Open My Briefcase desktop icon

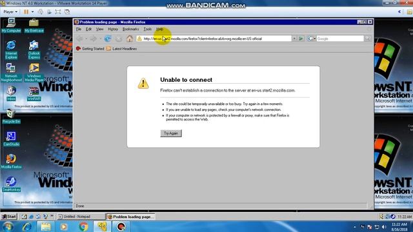tap(34, 25)
